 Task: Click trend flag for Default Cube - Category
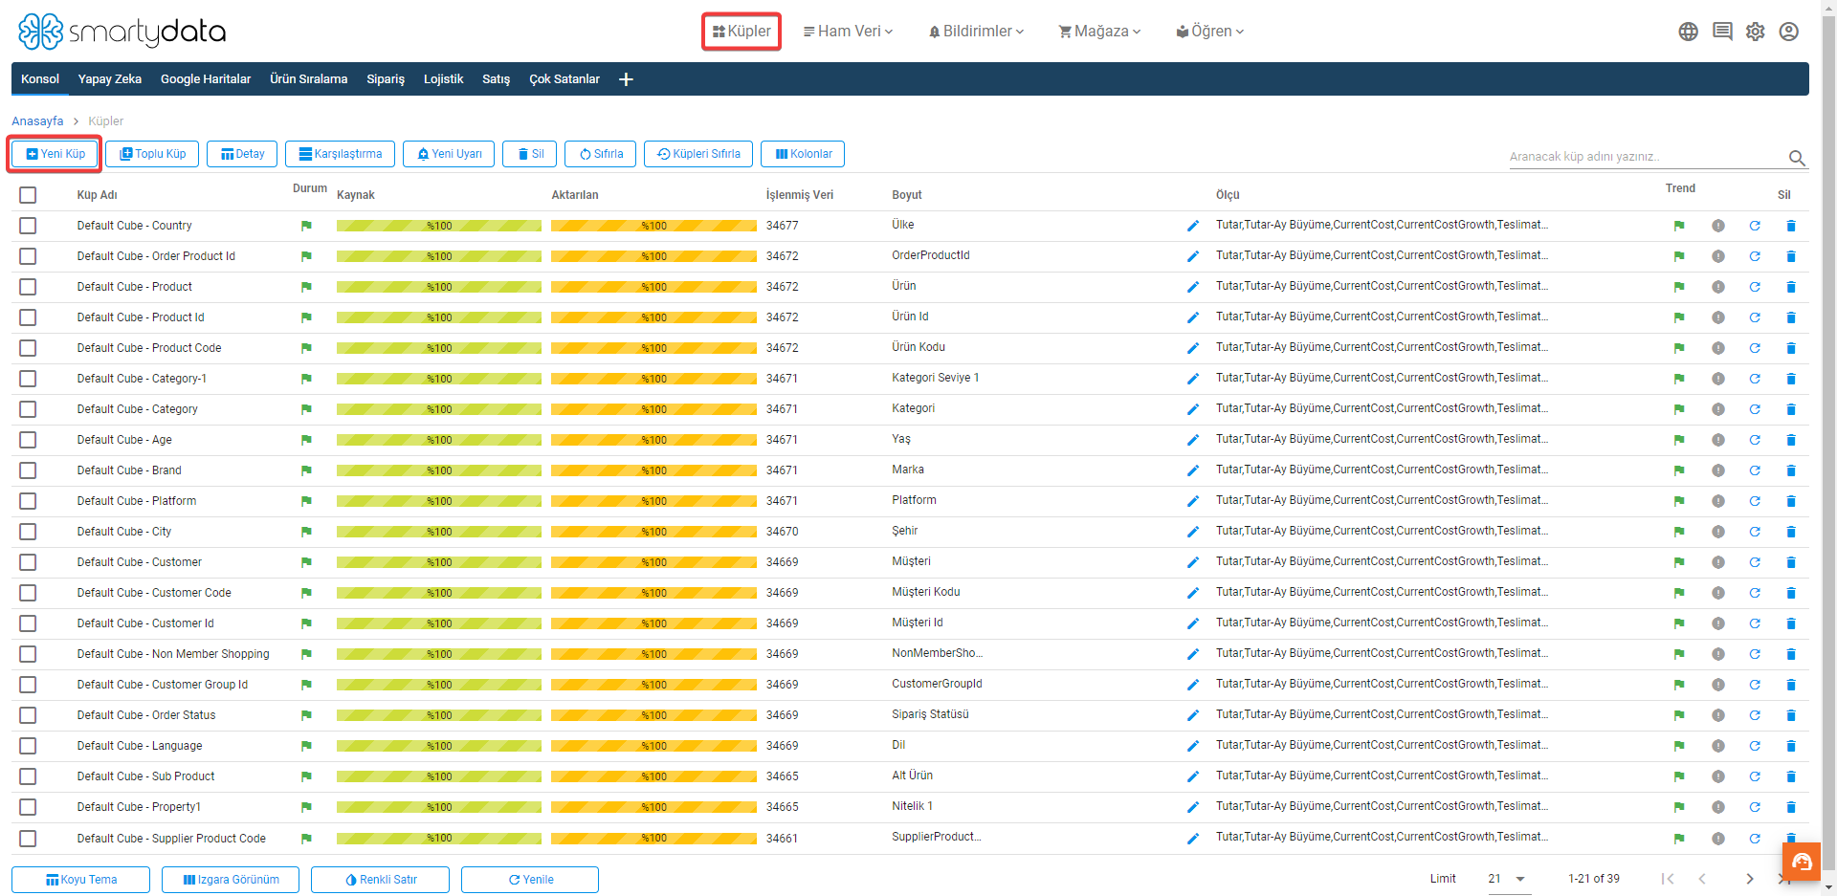point(1679,409)
